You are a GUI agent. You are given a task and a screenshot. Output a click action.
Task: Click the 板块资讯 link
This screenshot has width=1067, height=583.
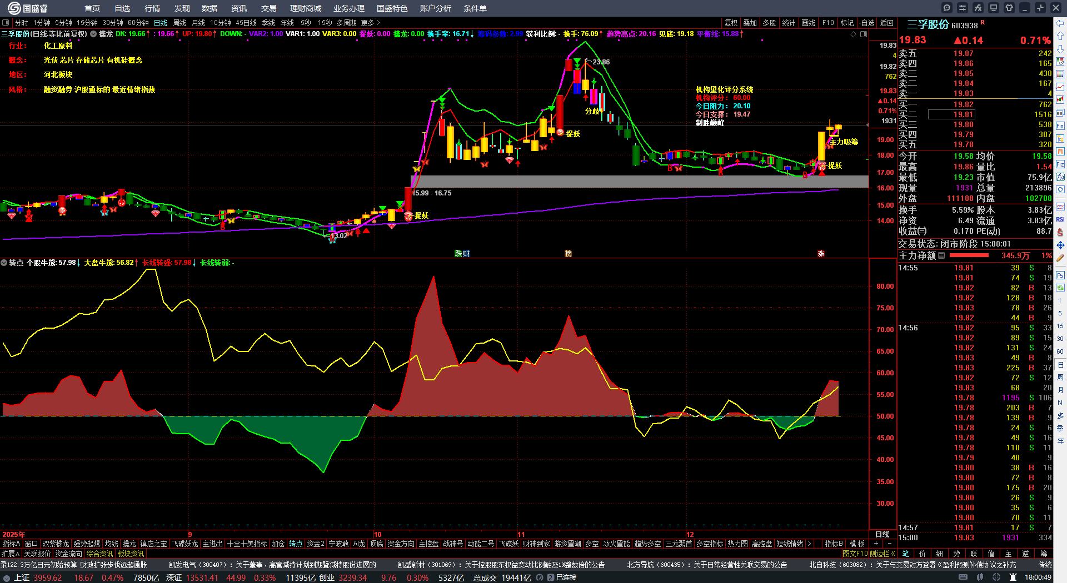(131, 554)
